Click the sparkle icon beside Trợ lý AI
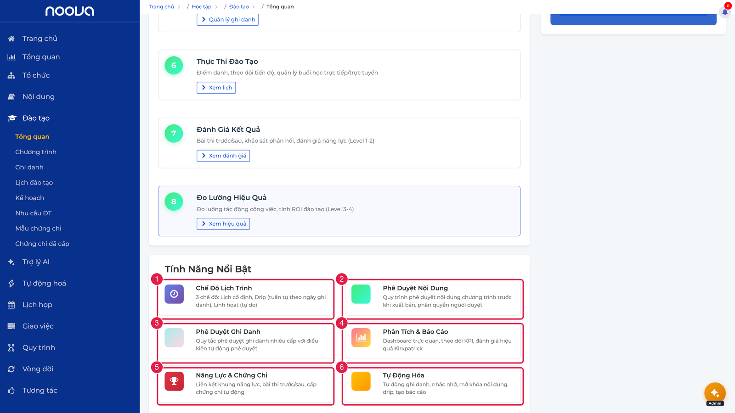 [11, 262]
